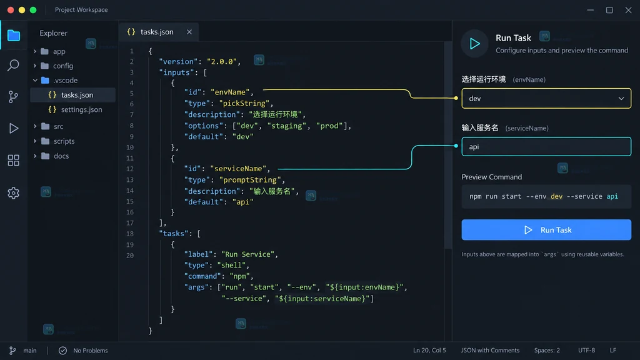Click the "serviceName" value on line 12
Image resolution: width=640 pixels, height=360 pixels.
(238, 169)
